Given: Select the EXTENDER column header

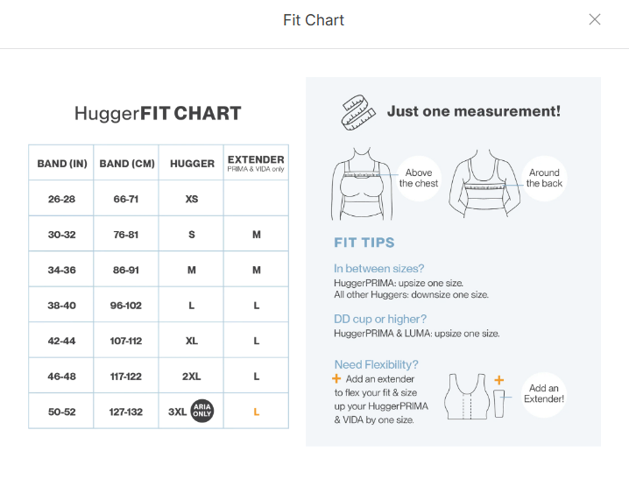Looking at the screenshot, I should (x=256, y=163).
